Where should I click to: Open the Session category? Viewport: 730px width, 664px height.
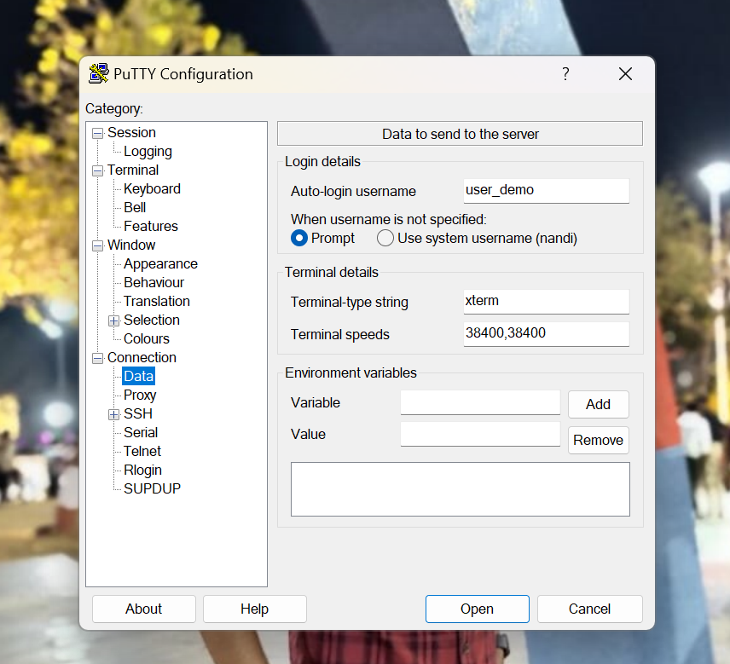coord(131,133)
